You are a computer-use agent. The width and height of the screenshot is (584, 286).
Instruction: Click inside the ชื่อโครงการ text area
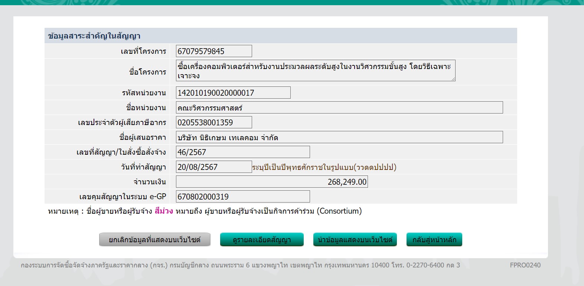point(315,71)
